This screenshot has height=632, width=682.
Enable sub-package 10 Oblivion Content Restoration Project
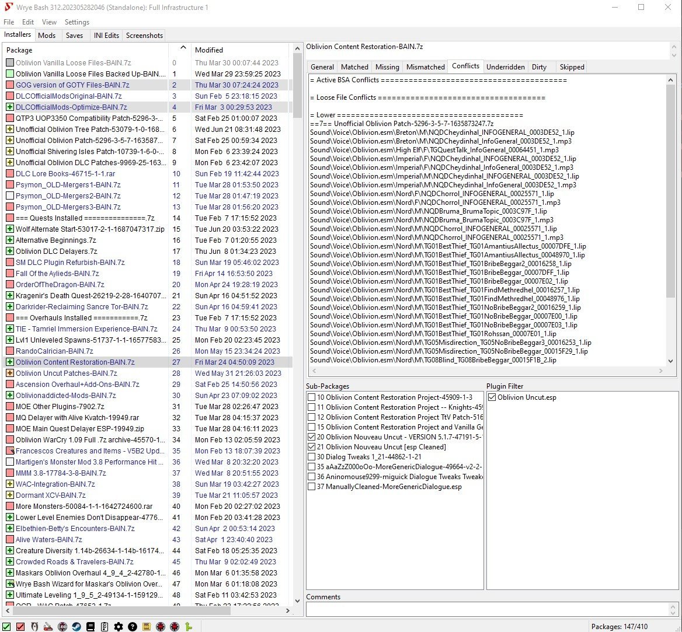[311, 397]
